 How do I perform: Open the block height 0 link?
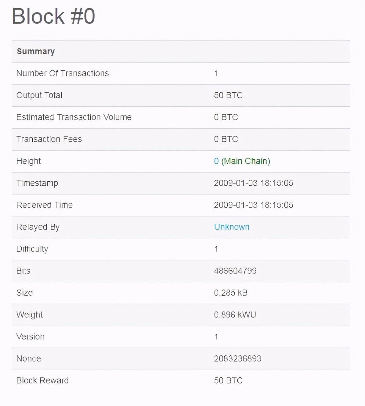pyautogui.click(x=216, y=161)
